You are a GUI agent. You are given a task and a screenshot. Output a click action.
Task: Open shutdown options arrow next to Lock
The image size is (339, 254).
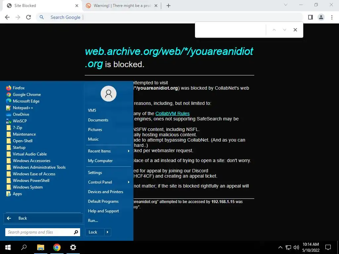pyautogui.click(x=108, y=232)
